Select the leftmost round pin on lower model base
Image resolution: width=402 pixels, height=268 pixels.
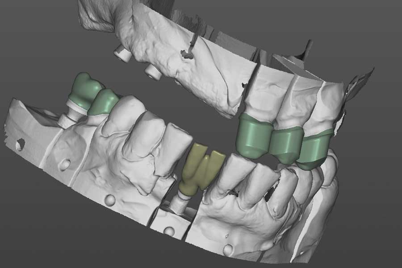coord(64,164)
